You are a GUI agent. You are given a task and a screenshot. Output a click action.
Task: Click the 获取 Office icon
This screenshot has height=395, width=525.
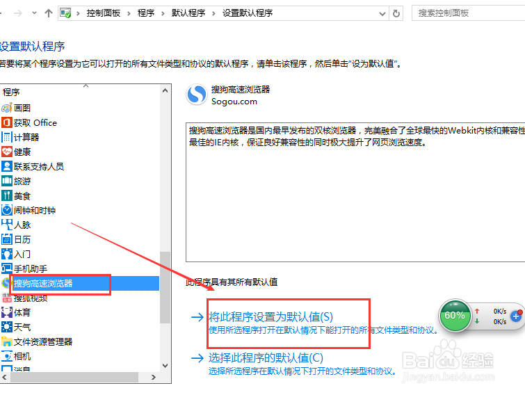click(7, 122)
